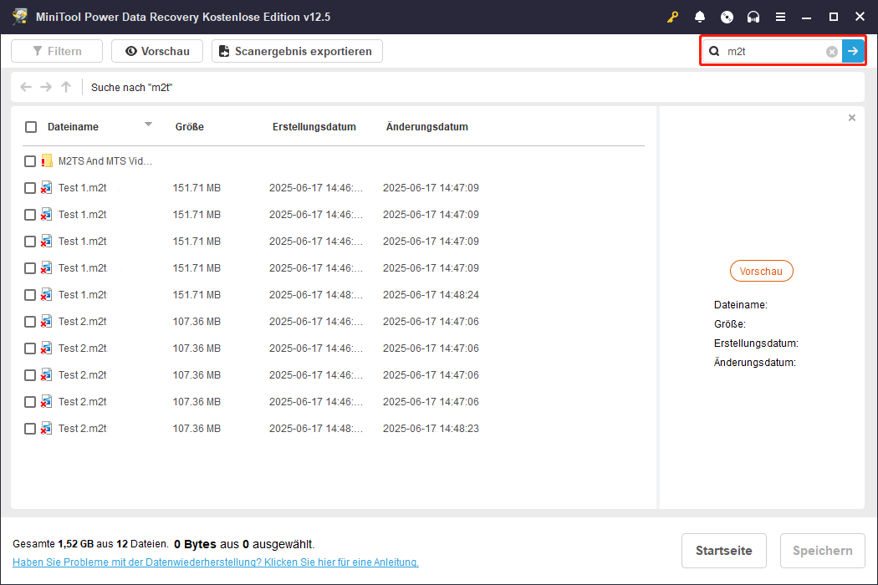878x585 pixels.
Task: Open the sort arrow next to Dateiname
Action: (148, 125)
